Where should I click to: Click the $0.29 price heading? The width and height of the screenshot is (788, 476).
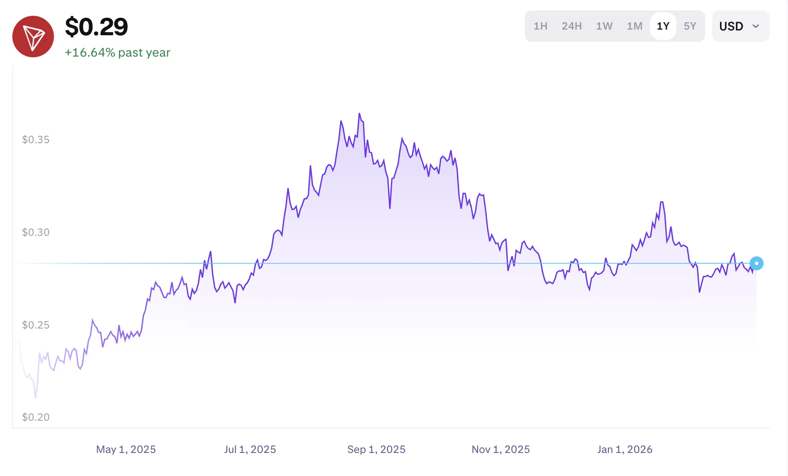point(96,27)
